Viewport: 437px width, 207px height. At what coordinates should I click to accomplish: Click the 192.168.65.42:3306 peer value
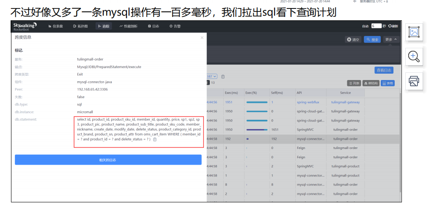[92, 90]
